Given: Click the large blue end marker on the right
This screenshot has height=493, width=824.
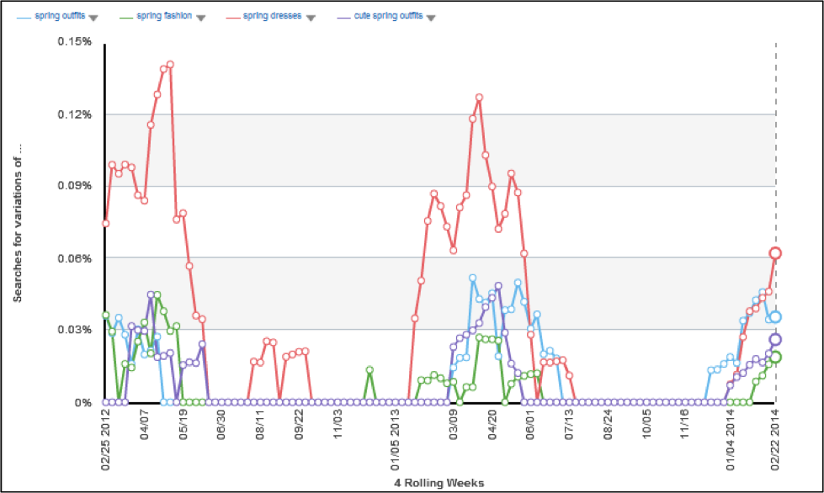Looking at the screenshot, I should (776, 317).
